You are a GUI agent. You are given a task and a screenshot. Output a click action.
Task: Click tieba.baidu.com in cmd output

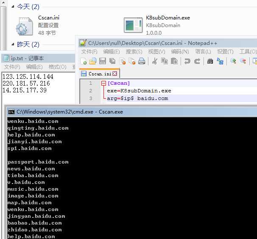33,175
